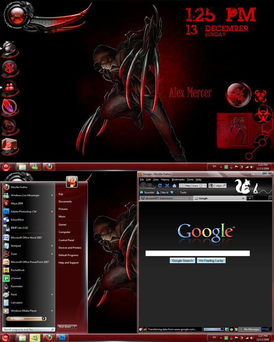Expand the Paint recent files arrow
The width and height of the screenshot is (274, 342).
point(52,295)
